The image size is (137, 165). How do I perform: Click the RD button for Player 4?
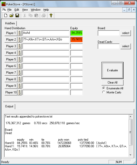coord(20,53)
